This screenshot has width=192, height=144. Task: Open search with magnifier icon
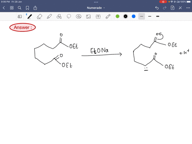[20, 8]
